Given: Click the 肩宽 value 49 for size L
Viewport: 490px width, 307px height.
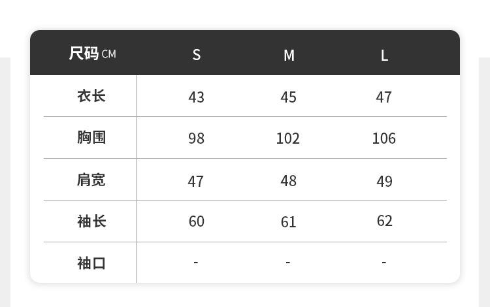Looking at the screenshot, I should [384, 181].
